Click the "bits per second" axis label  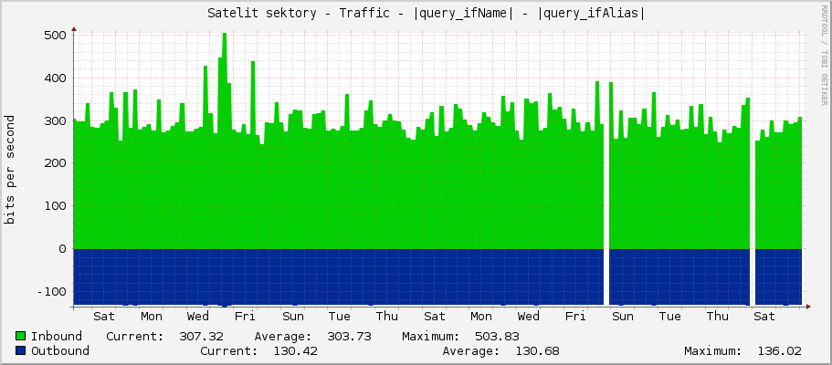[9, 169]
